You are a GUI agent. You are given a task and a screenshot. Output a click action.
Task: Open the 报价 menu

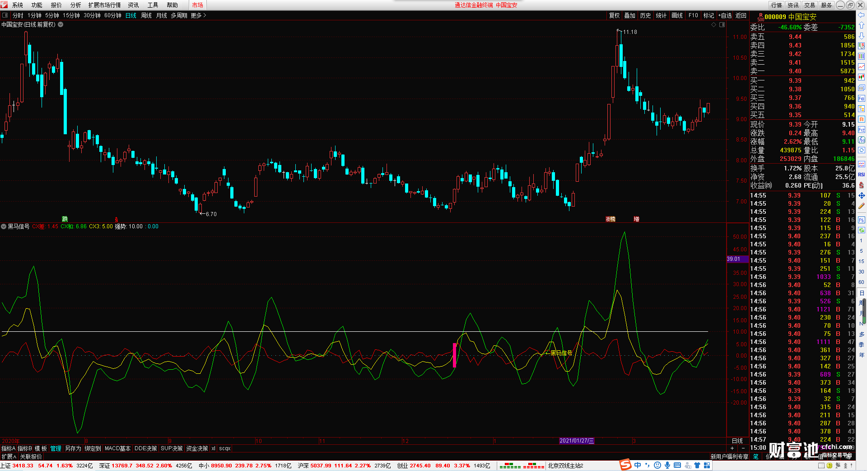click(x=56, y=5)
